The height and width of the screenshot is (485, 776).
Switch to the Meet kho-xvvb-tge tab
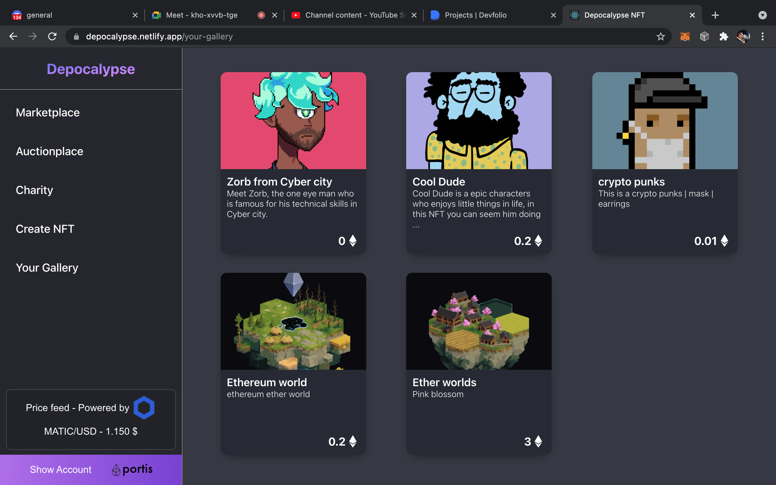[202, 15]
